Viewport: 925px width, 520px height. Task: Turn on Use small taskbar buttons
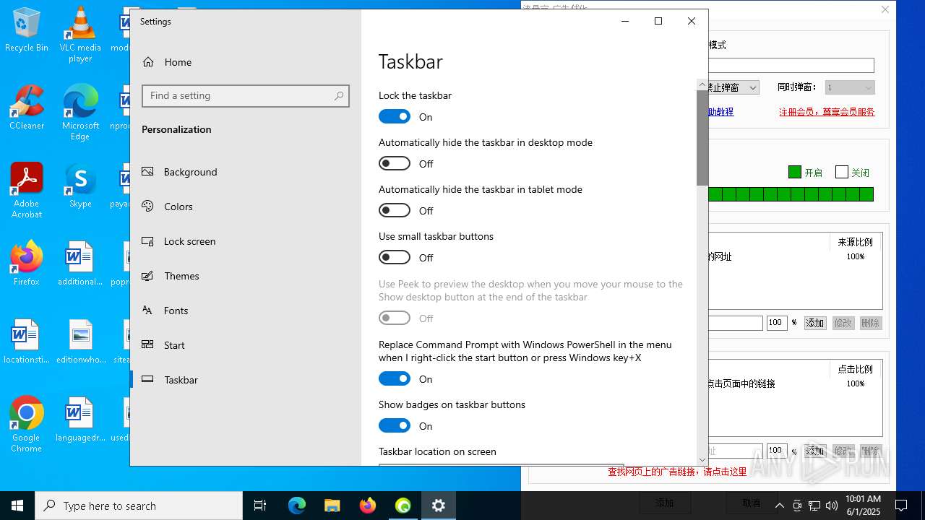click(x=395, y=257)
